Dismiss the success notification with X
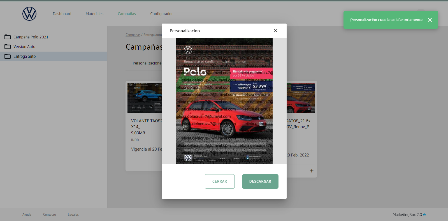Image resolution: width=448 pixels, height=221 pixels. 430,20
